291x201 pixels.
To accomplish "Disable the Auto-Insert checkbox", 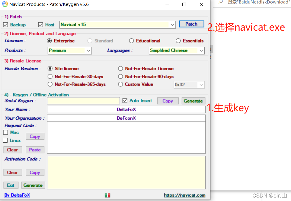I will pos(125,101).
